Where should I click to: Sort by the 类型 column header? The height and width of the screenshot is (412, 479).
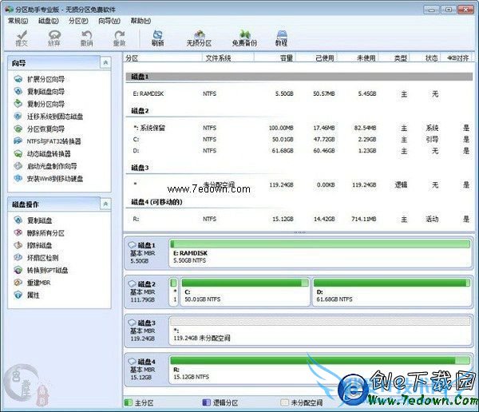click(394, 57)
